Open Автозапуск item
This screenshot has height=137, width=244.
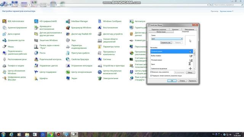[x=137, y=21]
